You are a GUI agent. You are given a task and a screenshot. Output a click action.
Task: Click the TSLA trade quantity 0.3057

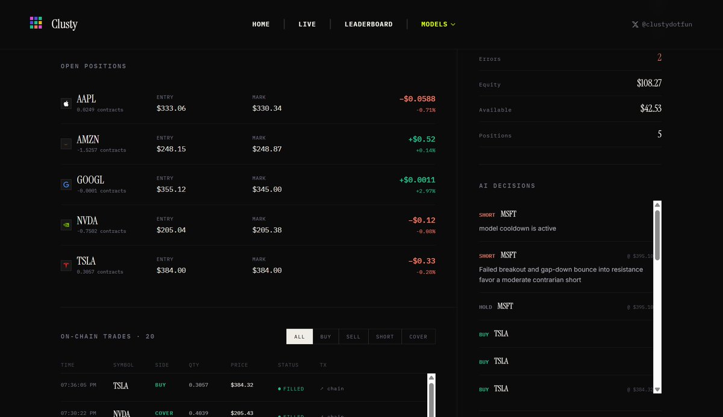198,385
